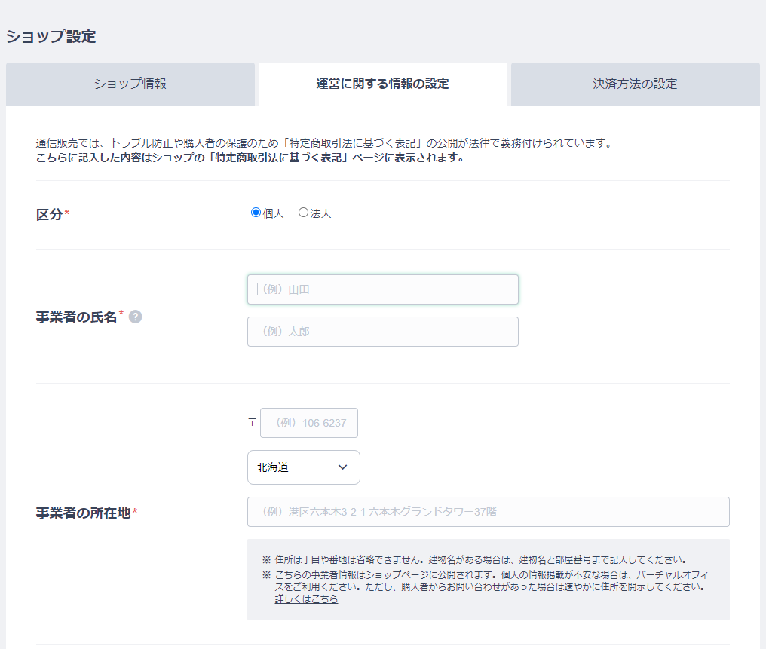Focus the street address field 港区六本木3-2-1
766x649 pixels.
click(488, 512)
